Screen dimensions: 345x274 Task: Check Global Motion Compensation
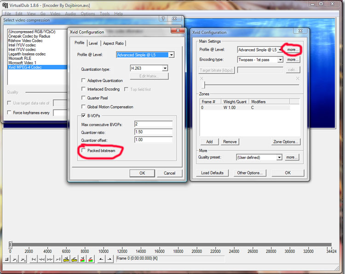click(83, 107)
